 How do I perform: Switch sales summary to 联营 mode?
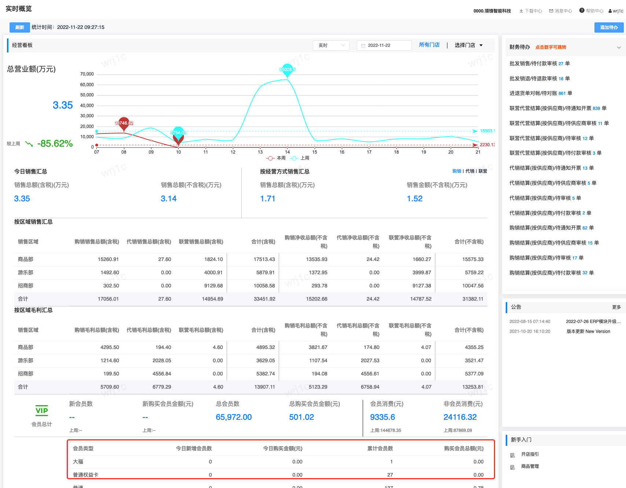click(483, 171)
